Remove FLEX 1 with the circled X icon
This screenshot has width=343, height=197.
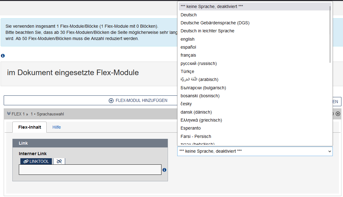point(338,114)
